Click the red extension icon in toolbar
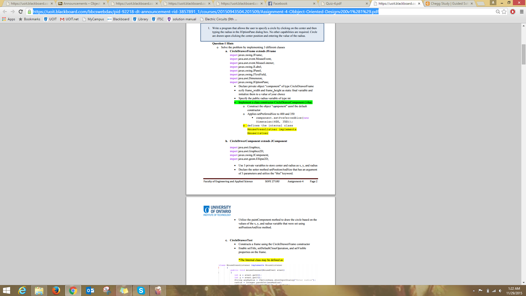The height and width of the screenshot is (296, 526). coord(513,12)
